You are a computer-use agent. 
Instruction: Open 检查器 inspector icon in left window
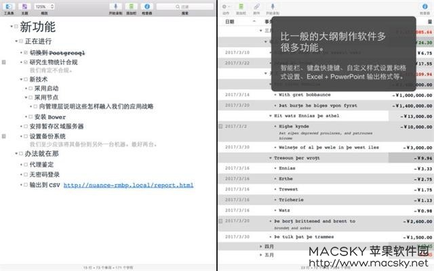point(147,6)
